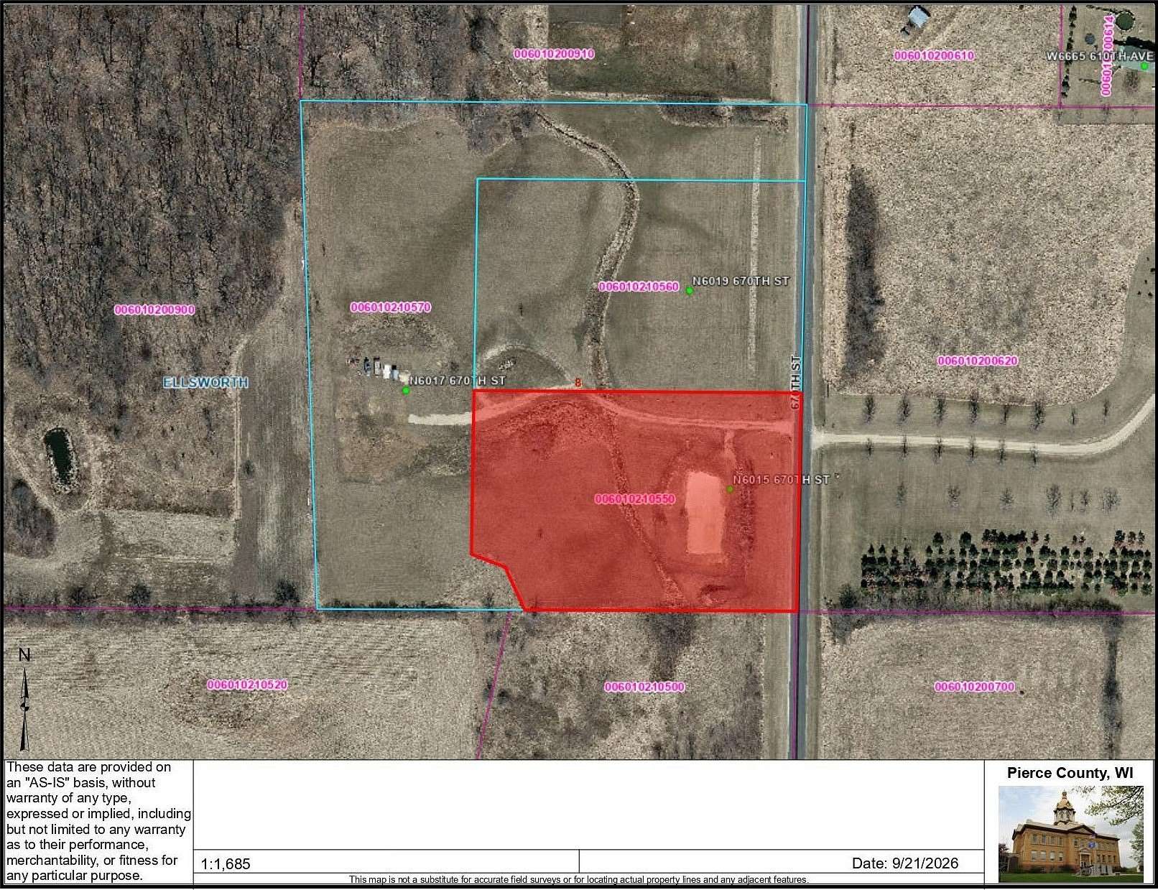
Task: Click the green address point at N6019 670TH ST
Action: (690, 290)
